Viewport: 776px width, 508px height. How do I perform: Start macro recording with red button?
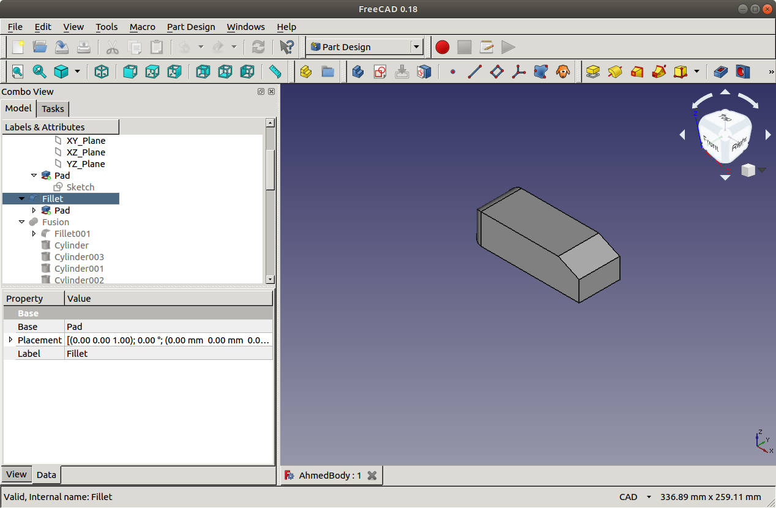[442, 47]
